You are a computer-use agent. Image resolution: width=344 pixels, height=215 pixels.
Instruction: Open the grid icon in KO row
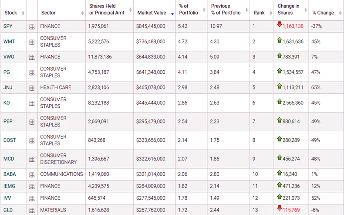pyautogui.click(x=32, y=103)
